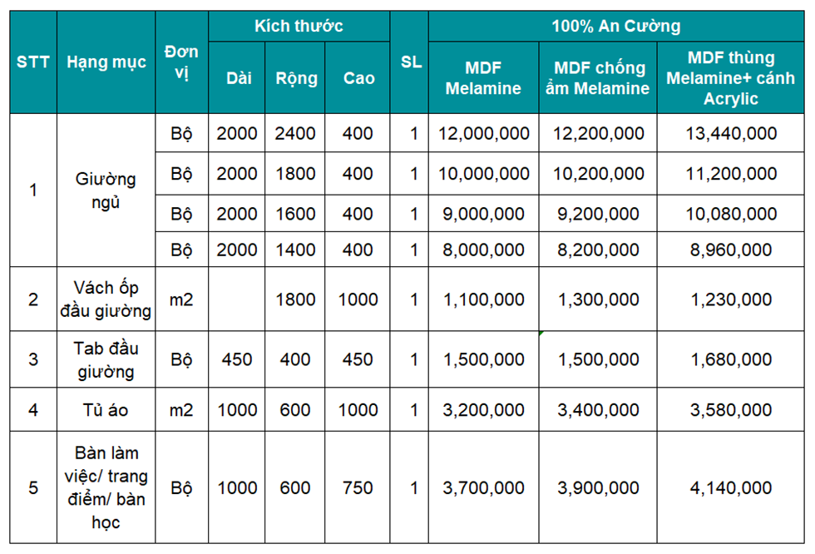Select the Rộng sub-header cell
Image resolution: width=815 pixels, height=554 pixels.
point(296,78)
